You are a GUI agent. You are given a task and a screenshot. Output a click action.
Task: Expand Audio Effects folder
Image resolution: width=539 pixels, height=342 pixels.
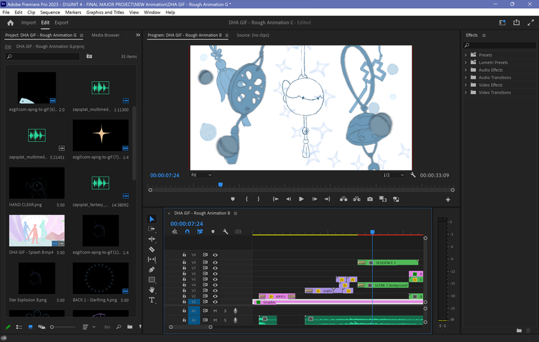(466, 70)
